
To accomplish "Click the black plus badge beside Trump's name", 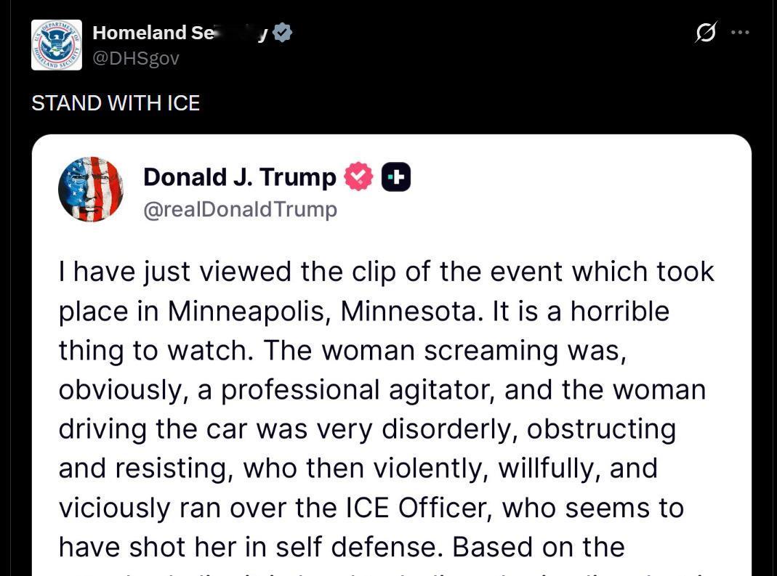I will (396, 177).
